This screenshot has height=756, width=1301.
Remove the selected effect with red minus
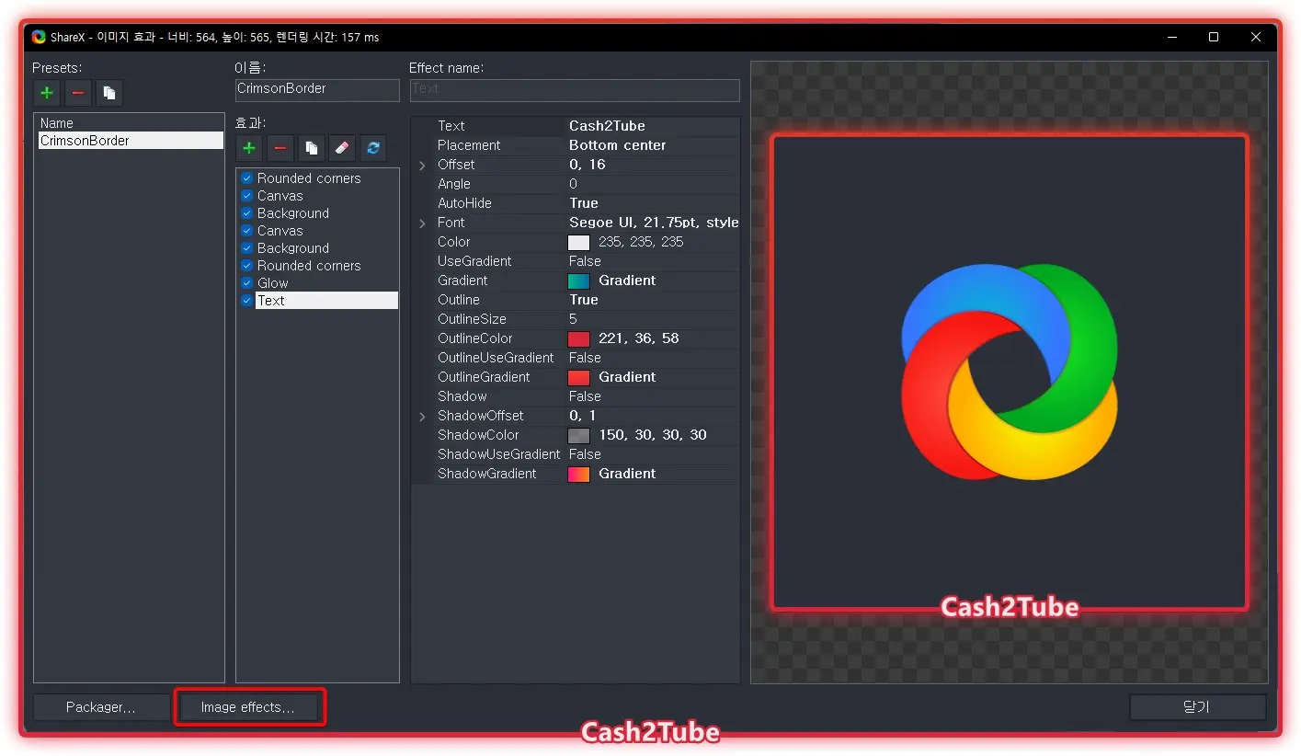coord(280,148)
